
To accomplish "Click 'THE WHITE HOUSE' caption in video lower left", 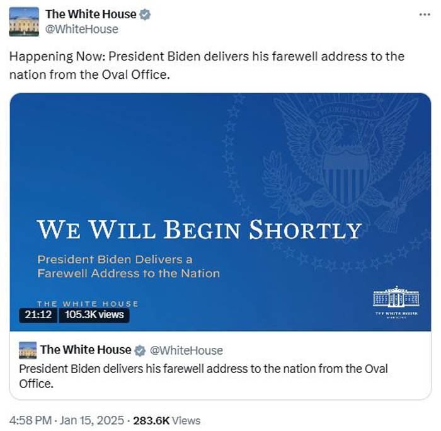I will click(88, 304).
